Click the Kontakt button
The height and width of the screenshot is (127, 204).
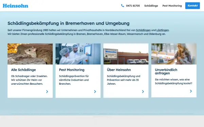[x=192, y=5]
